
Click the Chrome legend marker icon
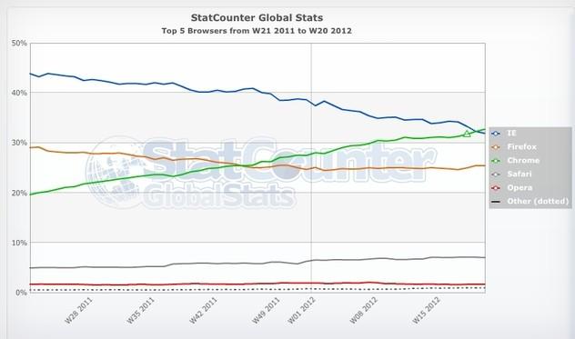click(x=496, y=161)
